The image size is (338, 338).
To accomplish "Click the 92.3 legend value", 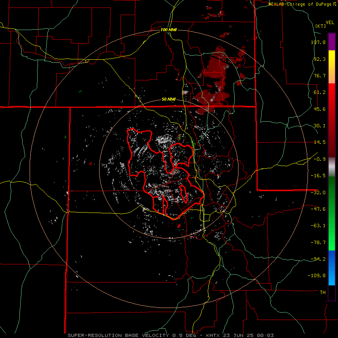I will pos(320,59).
